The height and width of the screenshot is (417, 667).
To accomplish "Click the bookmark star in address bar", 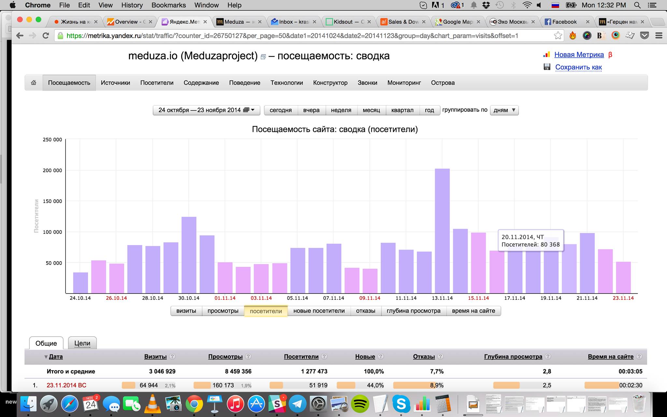I will [x=558, y=36].
